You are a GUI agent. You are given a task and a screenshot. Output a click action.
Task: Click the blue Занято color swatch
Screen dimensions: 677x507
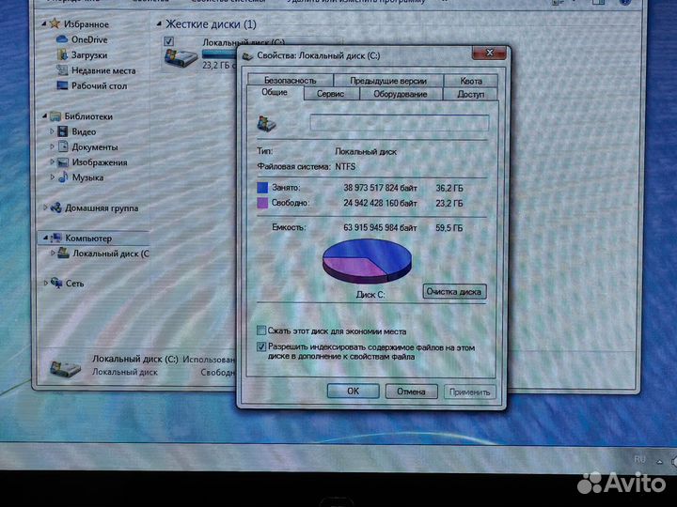262,187
